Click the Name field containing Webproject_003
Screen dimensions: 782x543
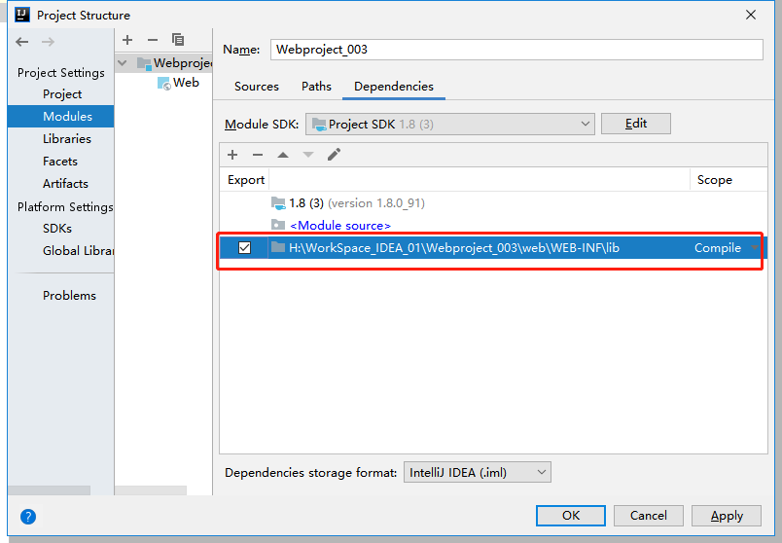tap(516, 50)
